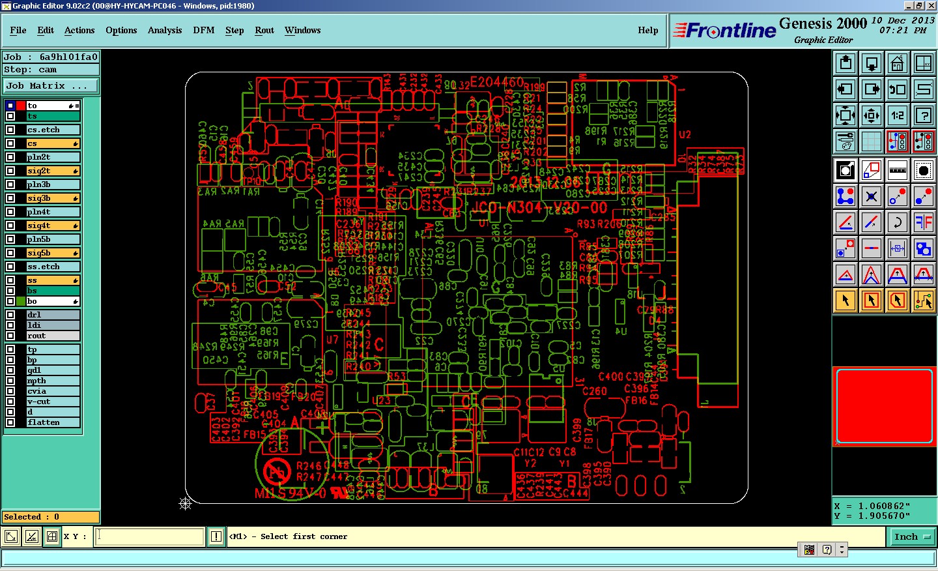Viewport: 938px width, 571px height.
Task: Select the v-cut layer name
Action: (53, 402)
